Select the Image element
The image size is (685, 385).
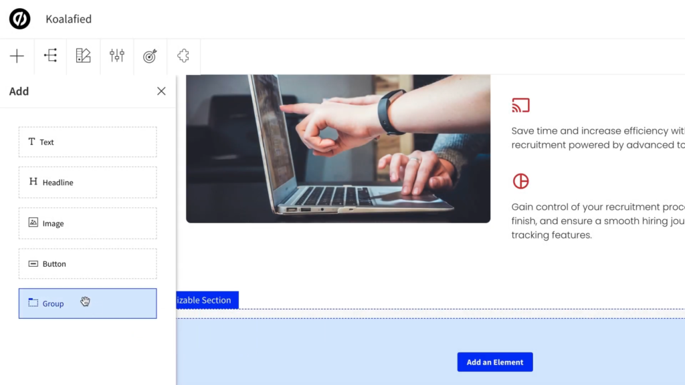tap(88, 223)
